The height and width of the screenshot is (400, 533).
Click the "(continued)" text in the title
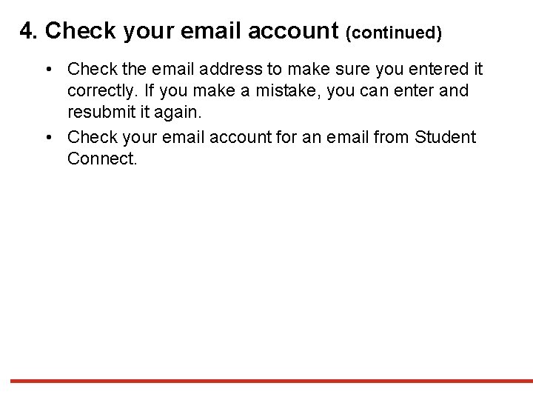[394, 33]
